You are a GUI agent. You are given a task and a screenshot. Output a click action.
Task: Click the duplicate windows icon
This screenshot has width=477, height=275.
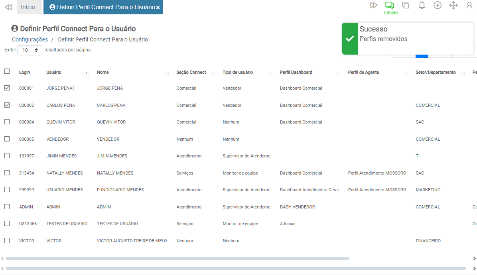(406, 5)
